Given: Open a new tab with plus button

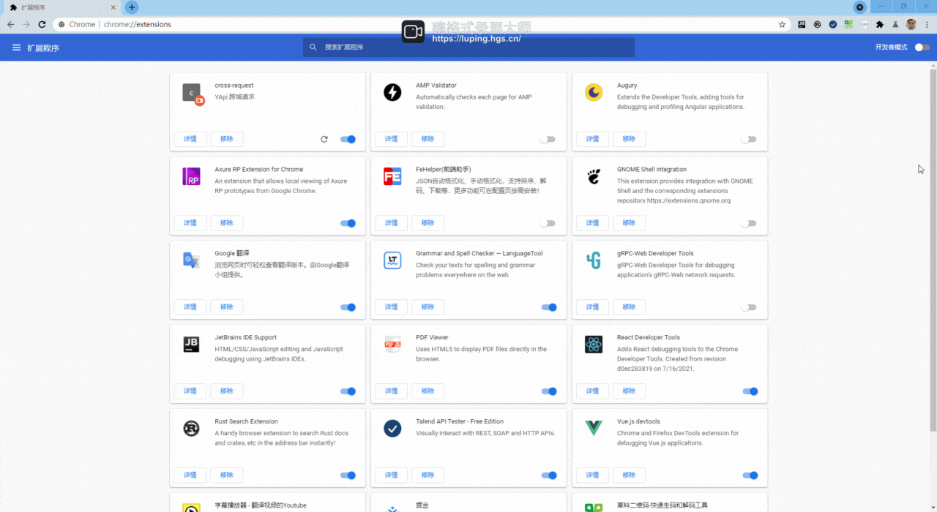Looking at the screenshot, I should 132,7.
